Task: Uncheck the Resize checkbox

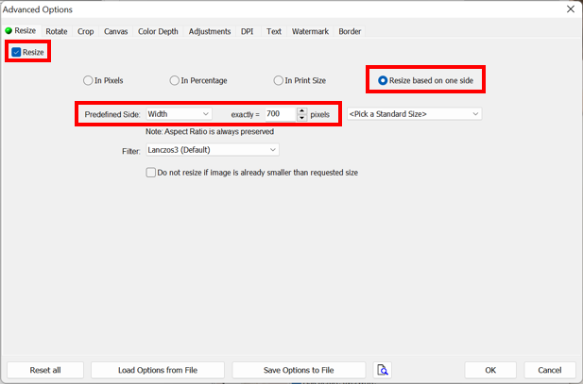Action: (16, 52)
